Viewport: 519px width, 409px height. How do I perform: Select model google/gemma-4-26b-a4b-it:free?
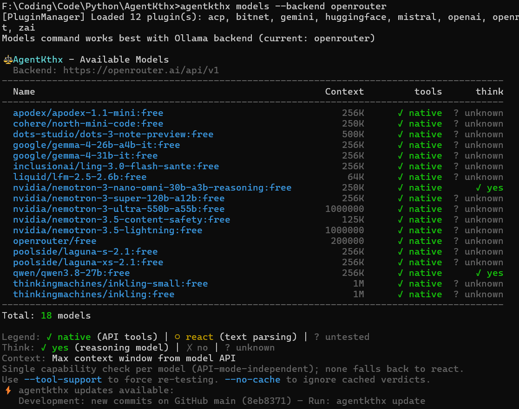[x=96, y=145]
